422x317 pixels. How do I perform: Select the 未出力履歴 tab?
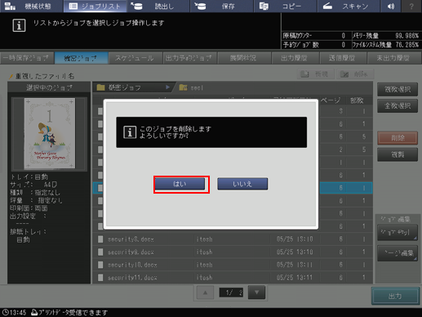coord(393,58)
